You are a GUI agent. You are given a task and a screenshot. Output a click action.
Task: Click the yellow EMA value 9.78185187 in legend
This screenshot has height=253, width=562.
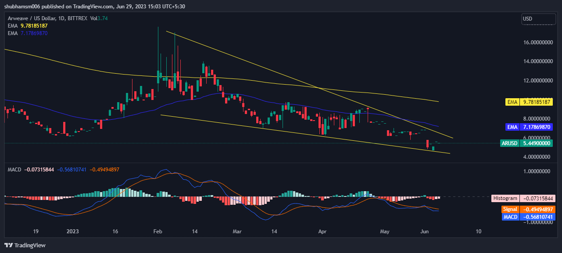34,26
